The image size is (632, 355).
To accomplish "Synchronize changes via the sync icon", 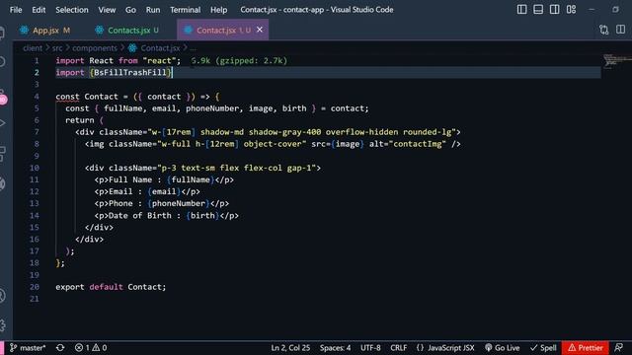I will [x=60, y=348].
